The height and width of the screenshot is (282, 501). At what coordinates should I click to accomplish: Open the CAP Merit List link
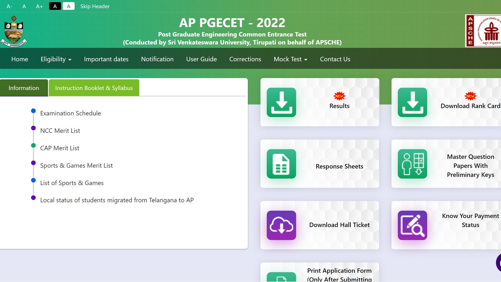point(59,148)
